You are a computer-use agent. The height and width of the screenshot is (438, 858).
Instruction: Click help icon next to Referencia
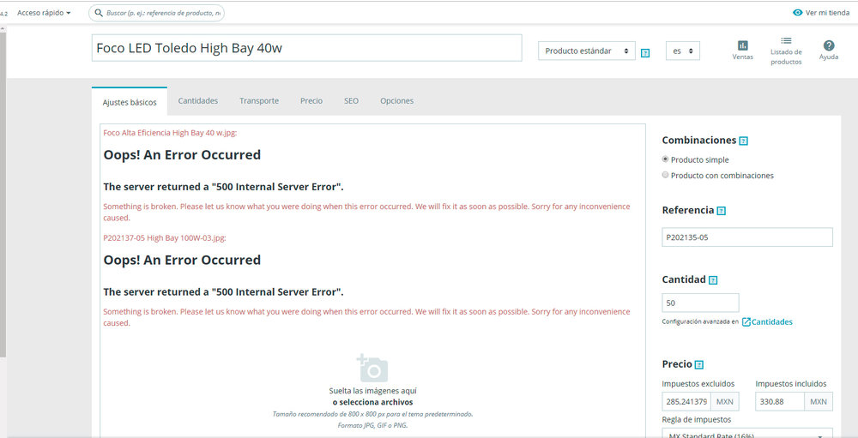coord(722,211)
